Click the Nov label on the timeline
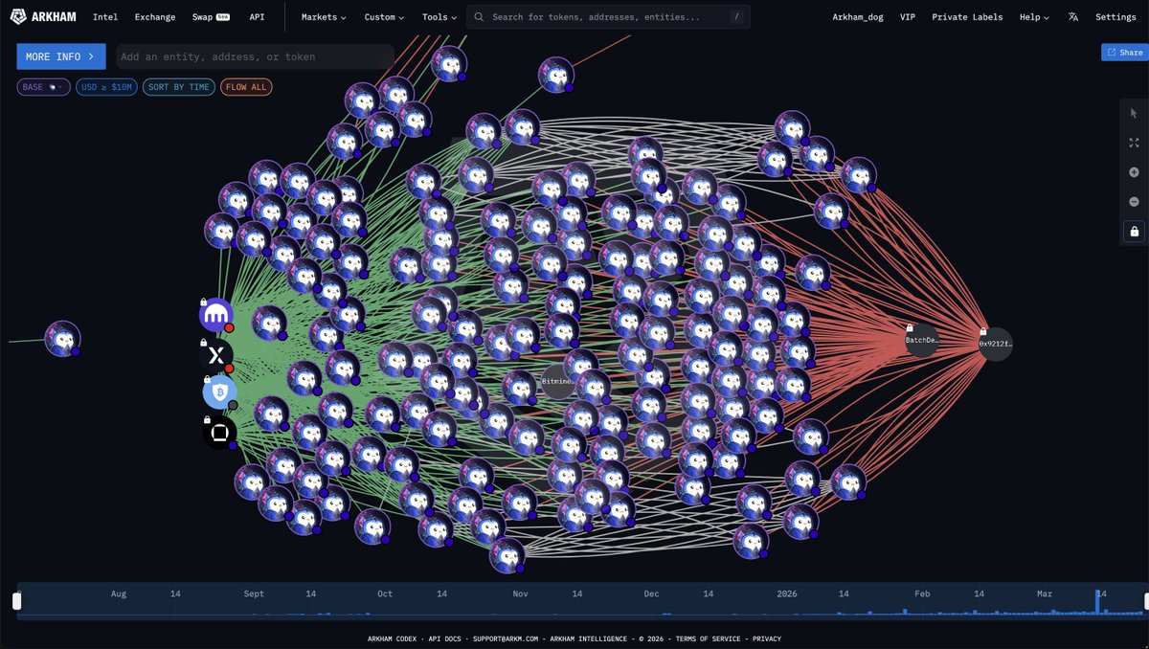 point(520,593)
